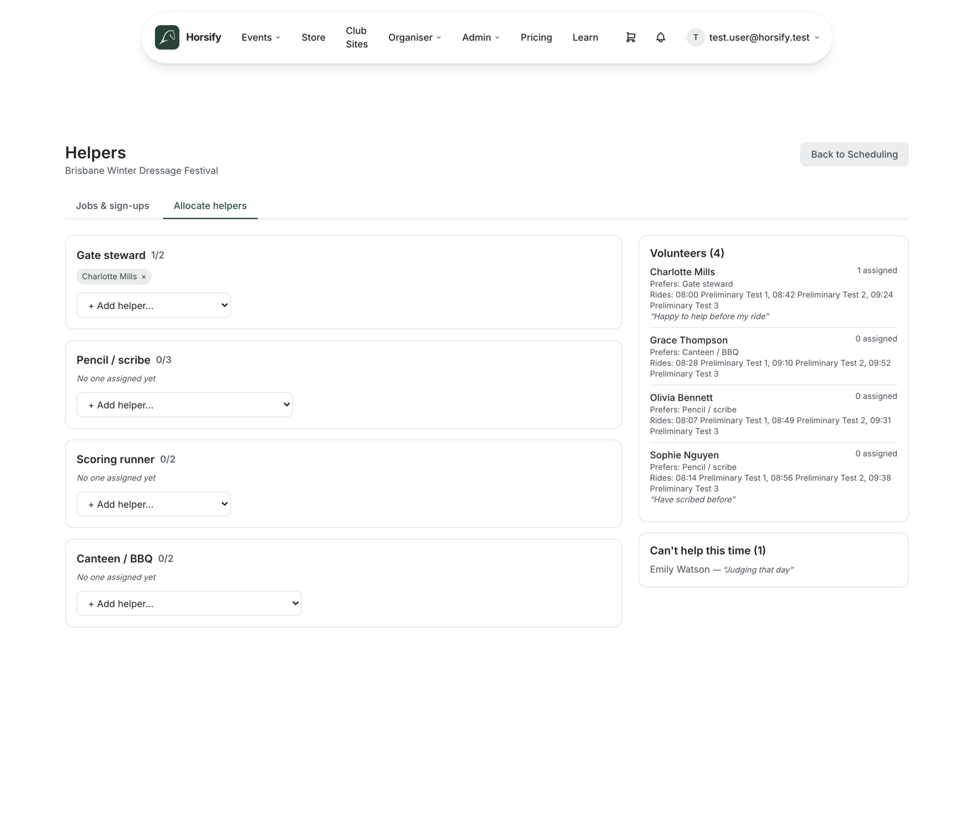The width and height of the screenshot is (974, 835).
Task: Click the Horsify horse logo icon
Action: click(167, 37)
